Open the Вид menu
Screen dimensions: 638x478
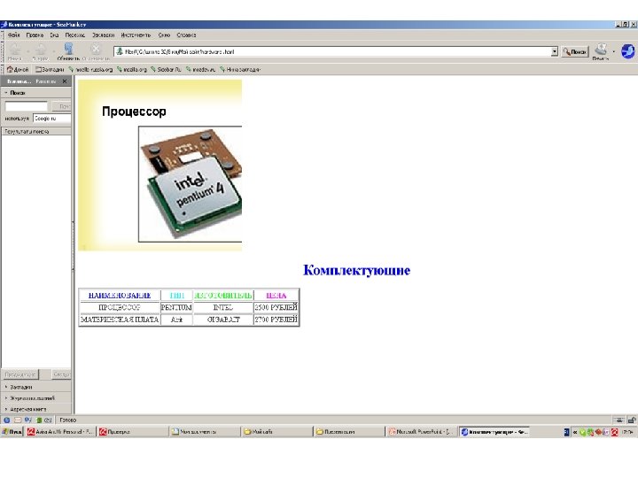click(54, 35)
